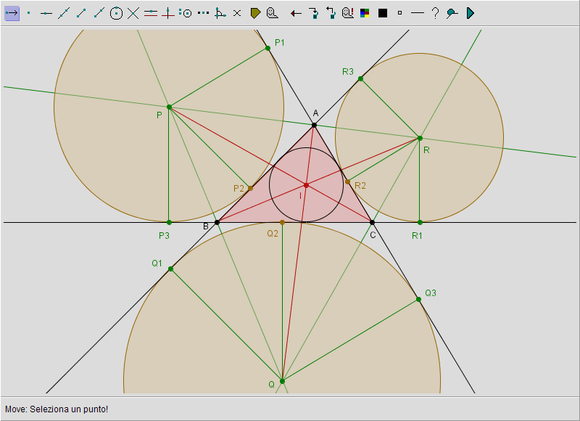Select the Angle tool
The image size is (580, 421).
click(220, 13)
